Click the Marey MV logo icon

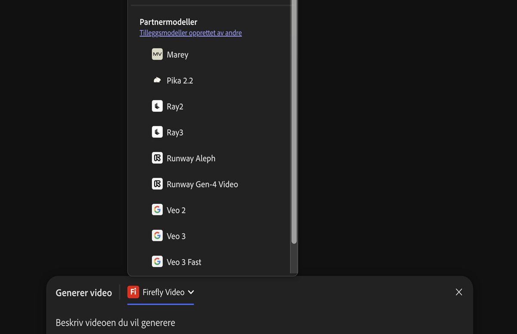157,54
